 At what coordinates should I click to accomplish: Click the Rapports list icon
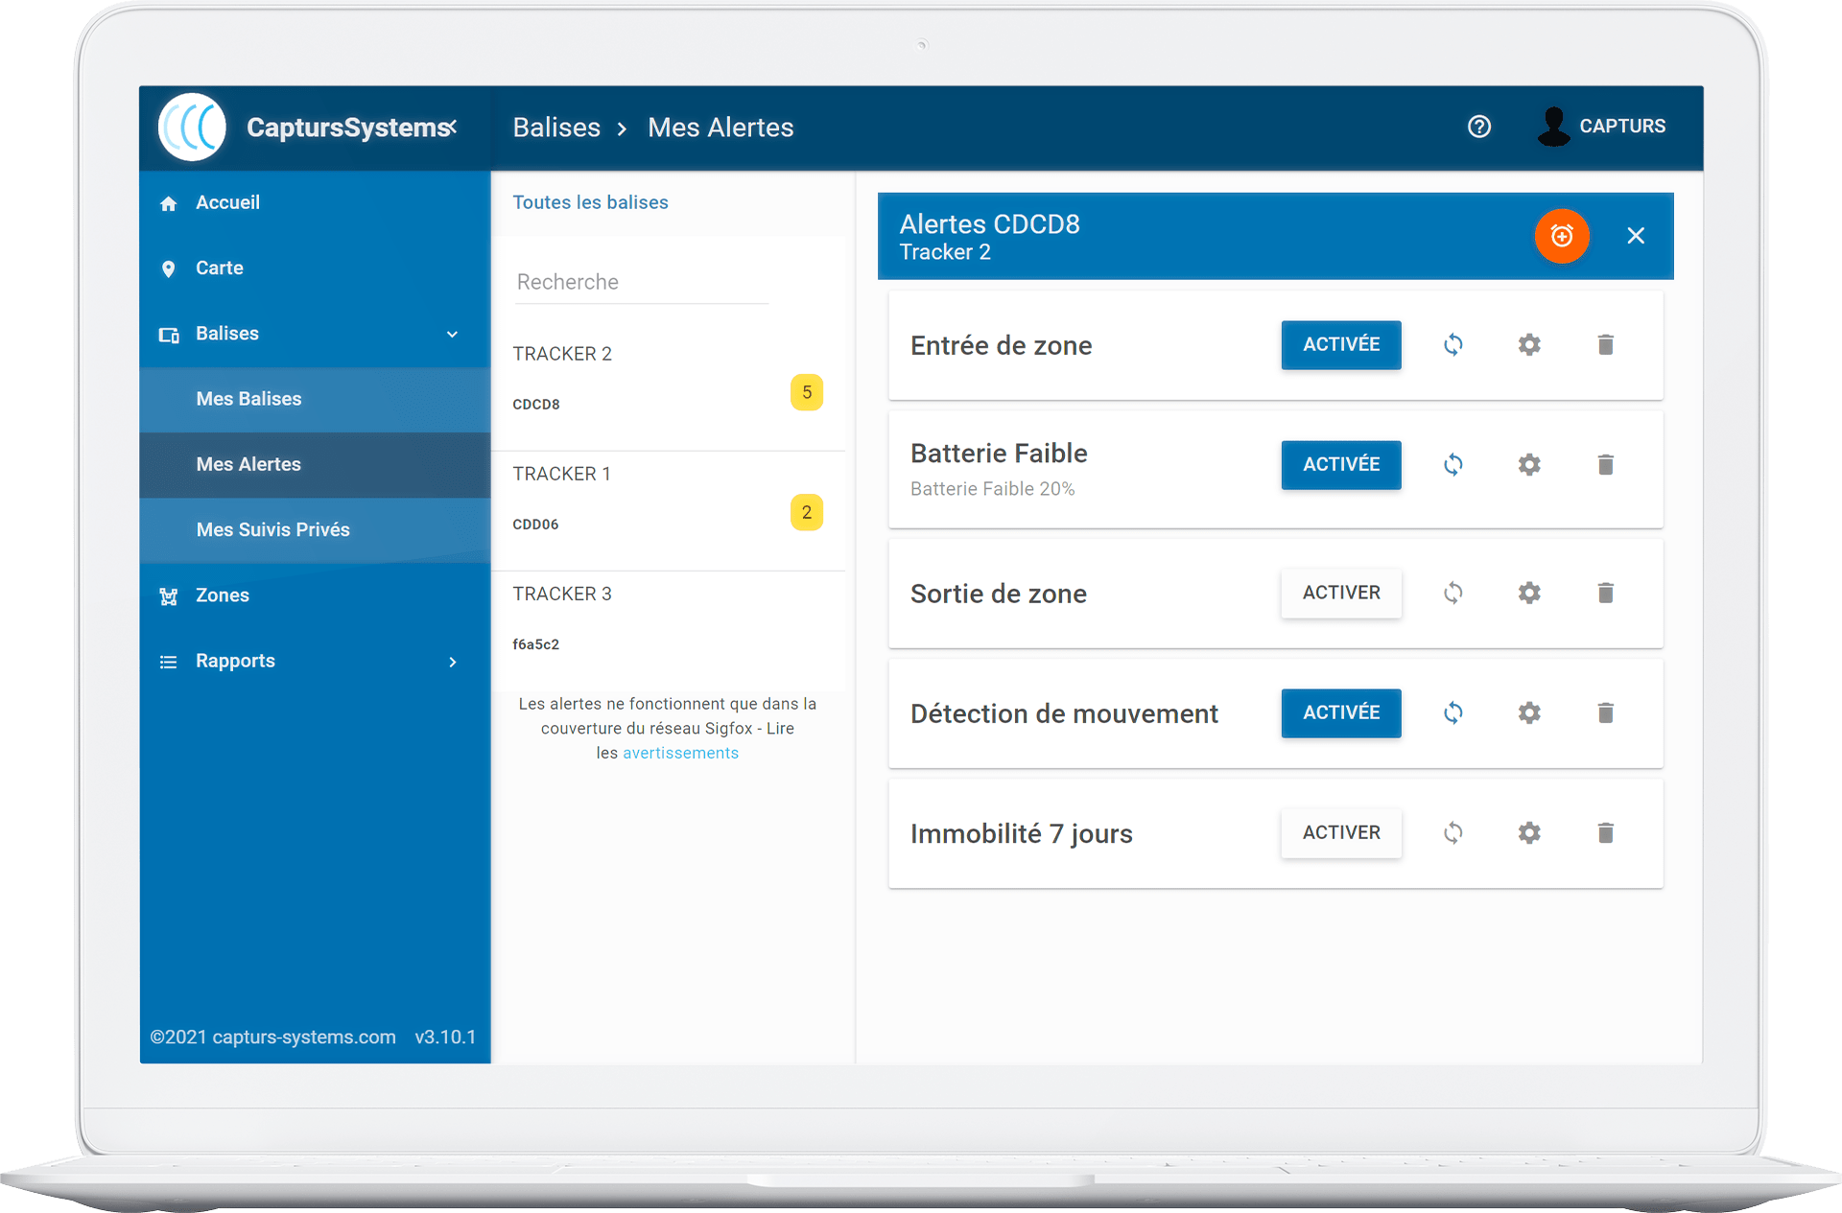169,662
